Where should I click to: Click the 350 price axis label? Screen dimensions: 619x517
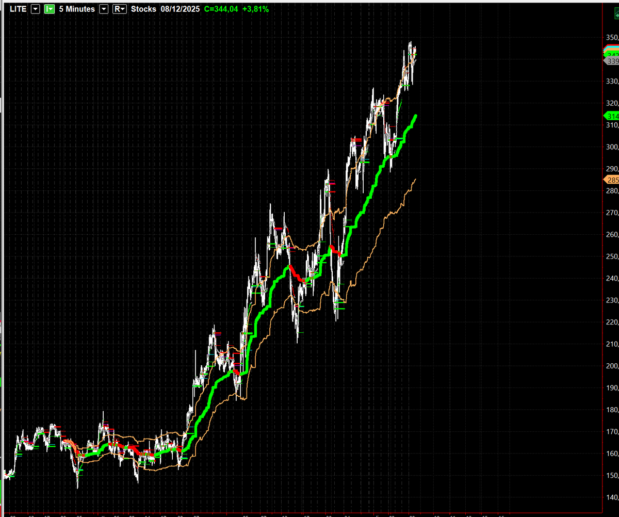[612, 38]
